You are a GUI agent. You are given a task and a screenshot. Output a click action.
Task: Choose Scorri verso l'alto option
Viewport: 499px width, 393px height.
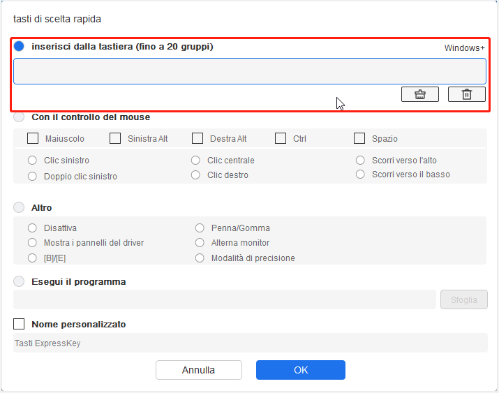coord(360,160)
